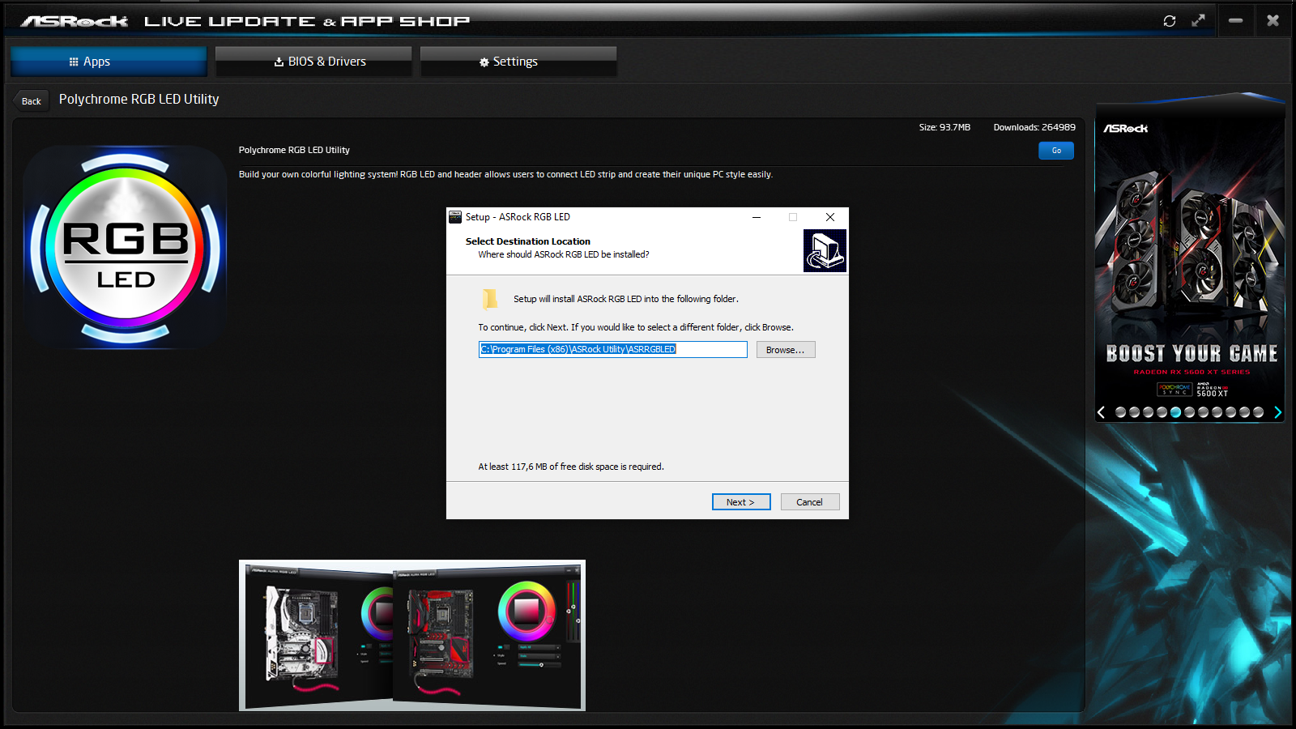The width and height of the screenshot is (1296, 729).
Task: Select the last carousel dot under the banner
Action: (x=1259, y=412)
